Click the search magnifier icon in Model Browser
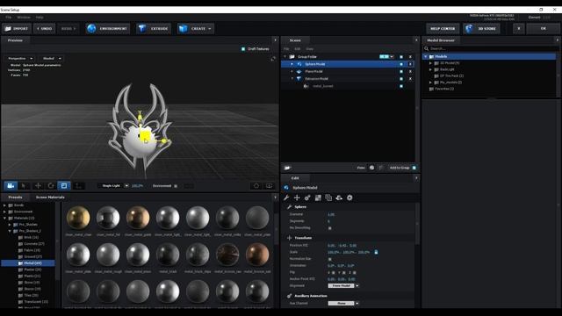 tap(427, 48)
